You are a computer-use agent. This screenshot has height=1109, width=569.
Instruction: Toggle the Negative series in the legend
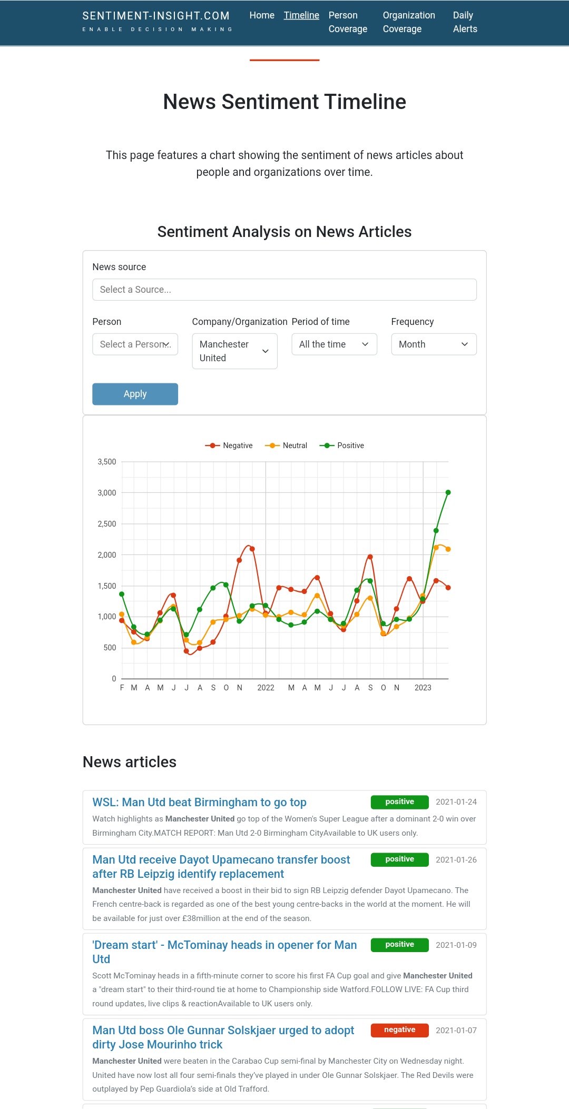(229, 445)
